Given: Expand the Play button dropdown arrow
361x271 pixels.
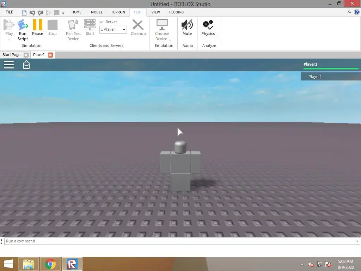Looking at the screenshot, I should click(9, 40).
